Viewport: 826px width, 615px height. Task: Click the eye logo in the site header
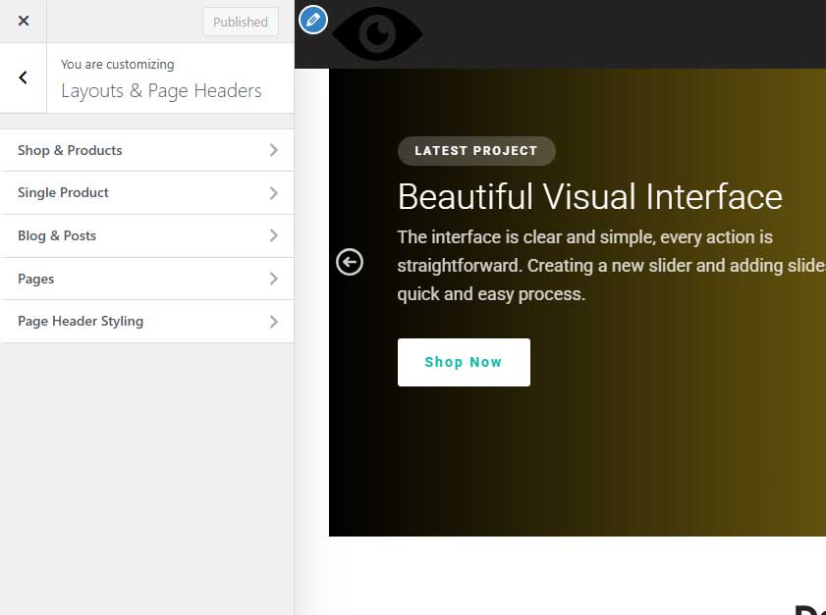click(x=377, y=35)
